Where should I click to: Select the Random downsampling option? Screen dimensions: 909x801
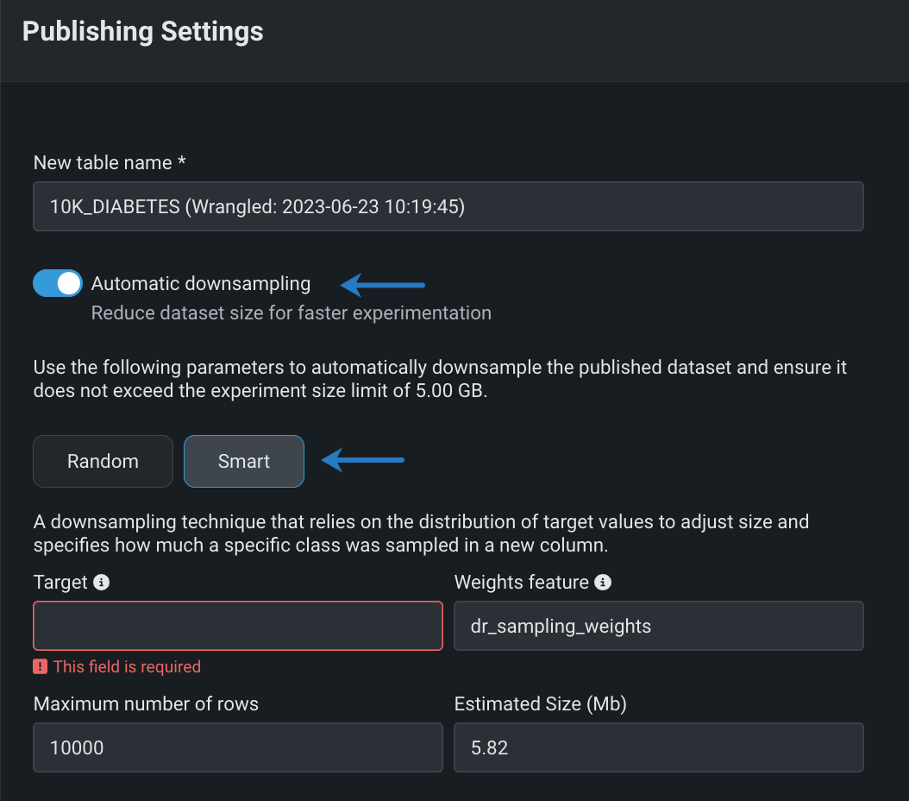coord(103,462)
